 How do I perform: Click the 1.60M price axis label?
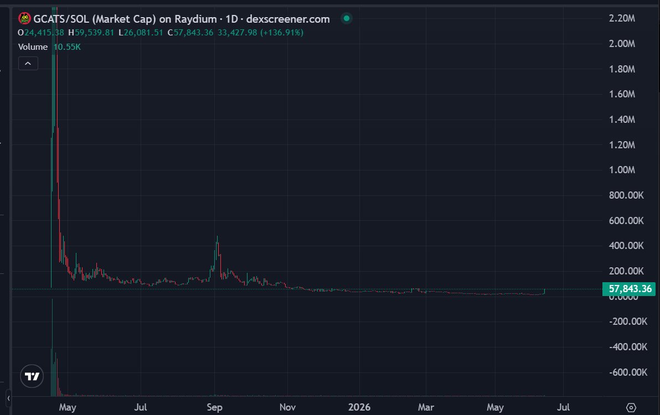[x=622, y=94]
